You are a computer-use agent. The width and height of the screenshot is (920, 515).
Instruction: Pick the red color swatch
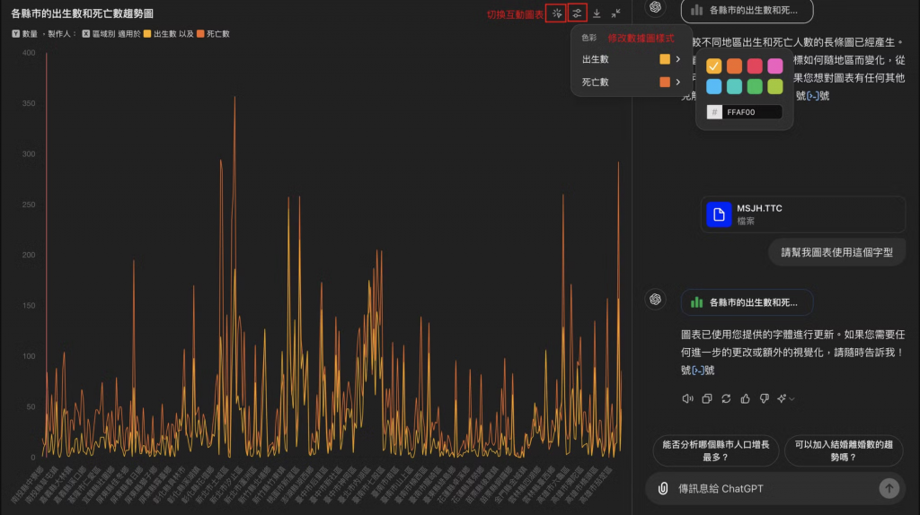coord(755,65)
